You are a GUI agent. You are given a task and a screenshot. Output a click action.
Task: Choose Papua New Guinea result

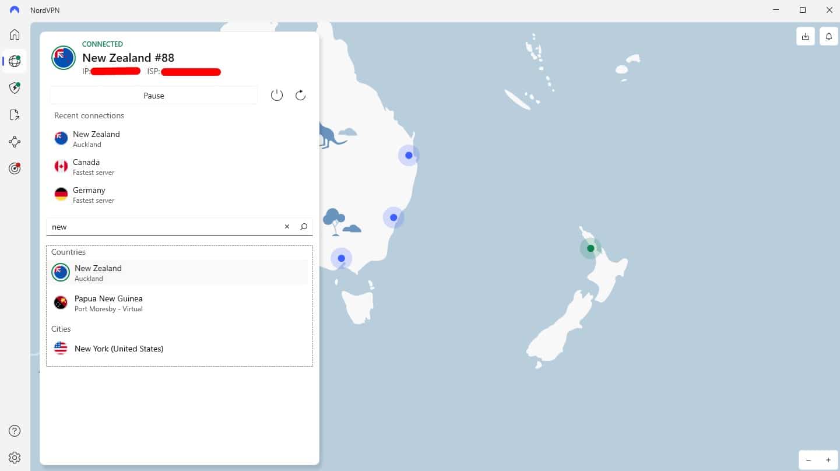coord(180,303)
